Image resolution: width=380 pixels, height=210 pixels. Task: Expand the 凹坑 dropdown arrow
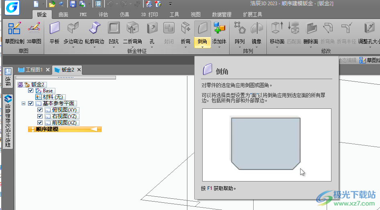coord(114,47)
